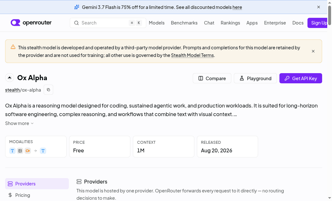Screen dimensions: 332x201
Task: Click the text input modality icon
Action: (12, 151)
